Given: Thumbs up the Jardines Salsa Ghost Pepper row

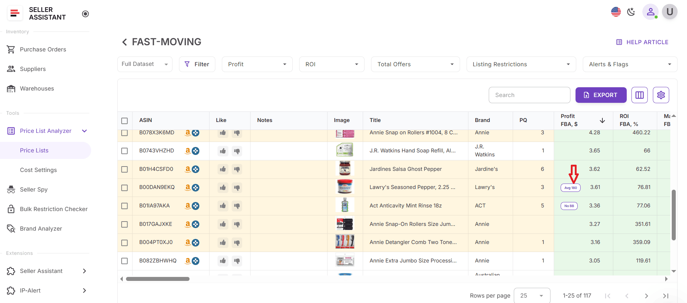Looking at the screenshot, I should tap(223, 169).
